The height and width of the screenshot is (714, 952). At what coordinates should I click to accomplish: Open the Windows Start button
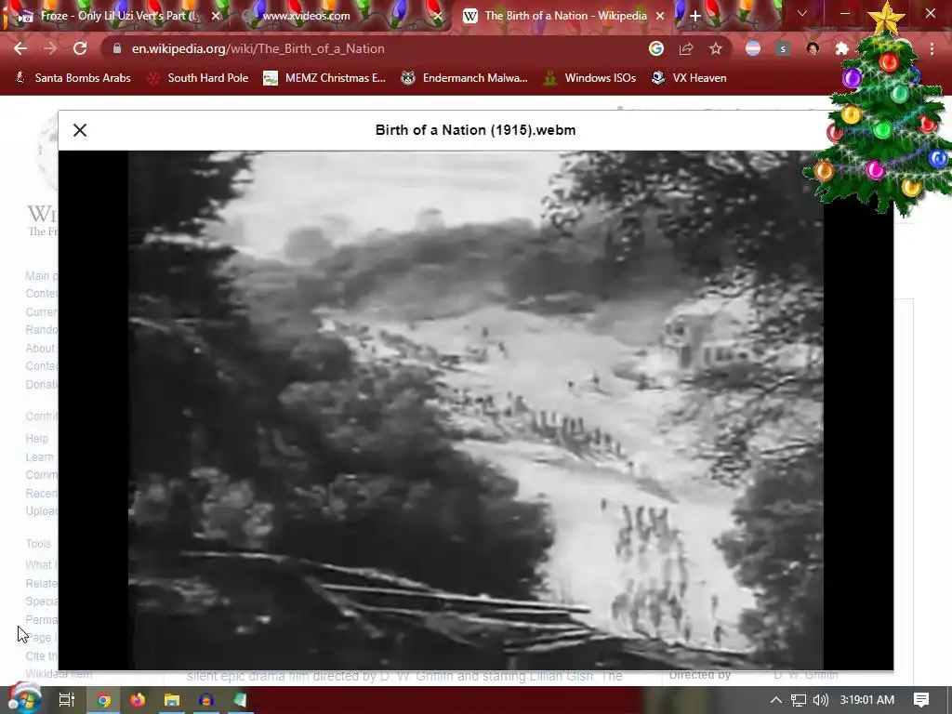(24, 699)
